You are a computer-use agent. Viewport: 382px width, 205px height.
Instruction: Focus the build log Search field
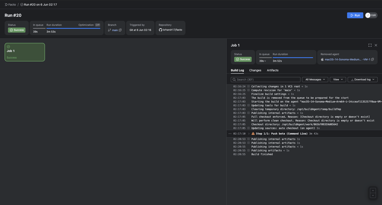(266, 80)
